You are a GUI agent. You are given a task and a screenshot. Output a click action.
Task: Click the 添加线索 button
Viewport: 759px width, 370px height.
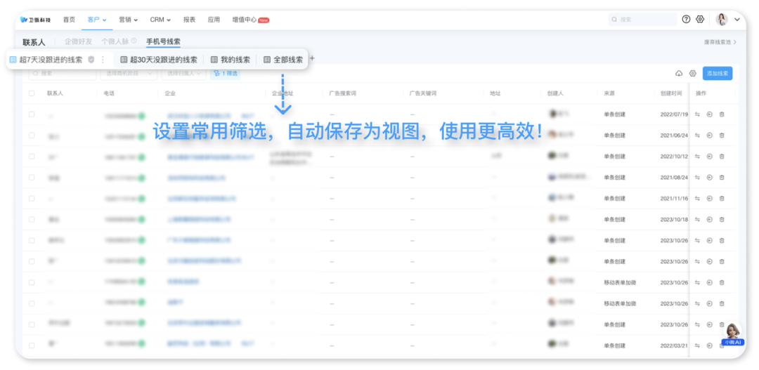pos(718,74)
